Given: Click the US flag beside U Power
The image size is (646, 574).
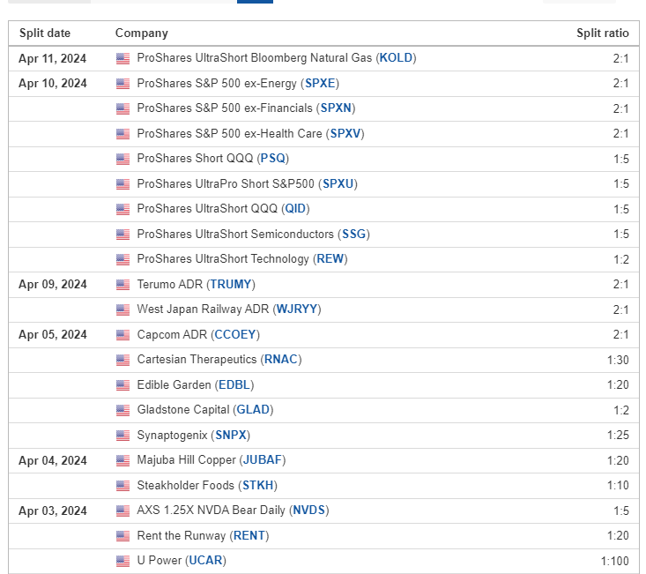Looking at the screenshot, I should 123,562.
